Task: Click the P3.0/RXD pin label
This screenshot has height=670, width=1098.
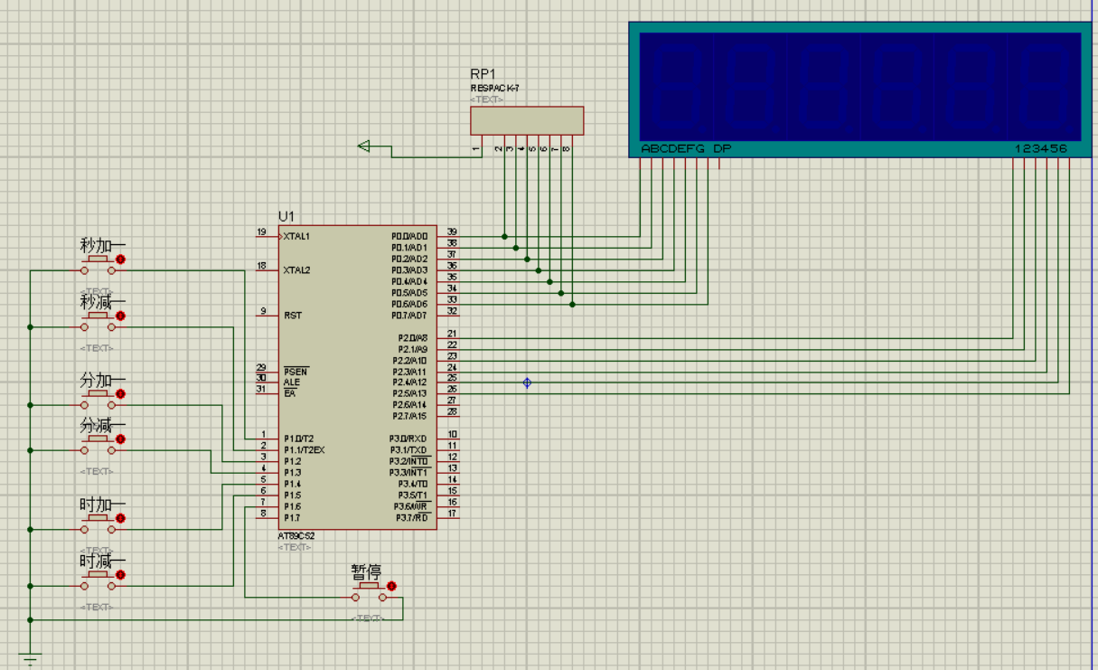Action: tap(409, 439)
